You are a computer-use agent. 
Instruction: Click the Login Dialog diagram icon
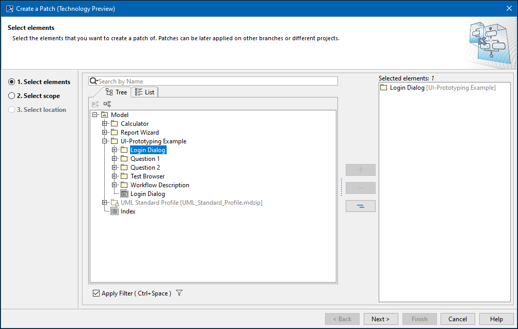(x=124, y=194)
